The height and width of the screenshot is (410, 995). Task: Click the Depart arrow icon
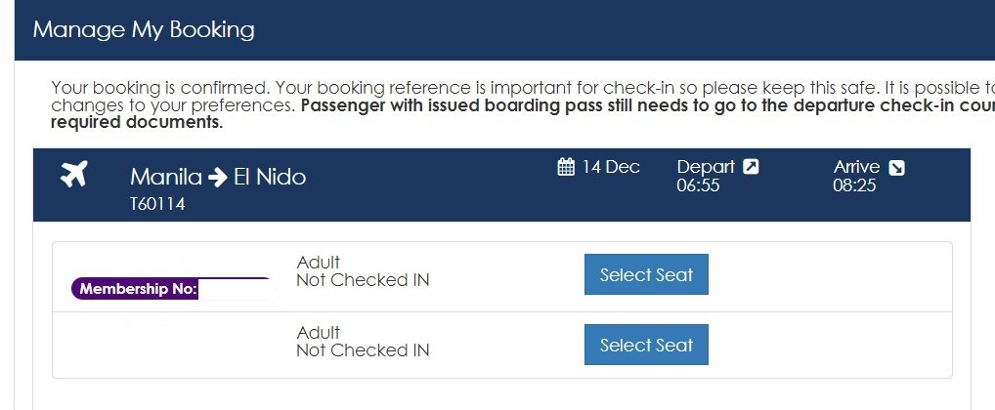751,167
